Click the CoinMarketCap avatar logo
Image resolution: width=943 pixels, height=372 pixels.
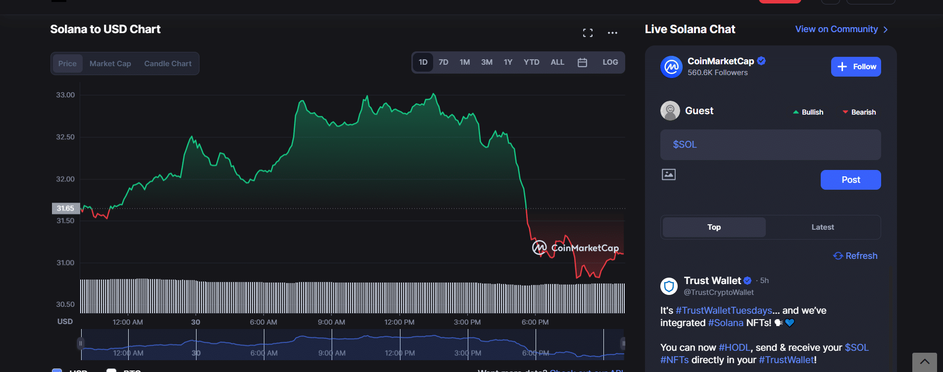point(671,67)
